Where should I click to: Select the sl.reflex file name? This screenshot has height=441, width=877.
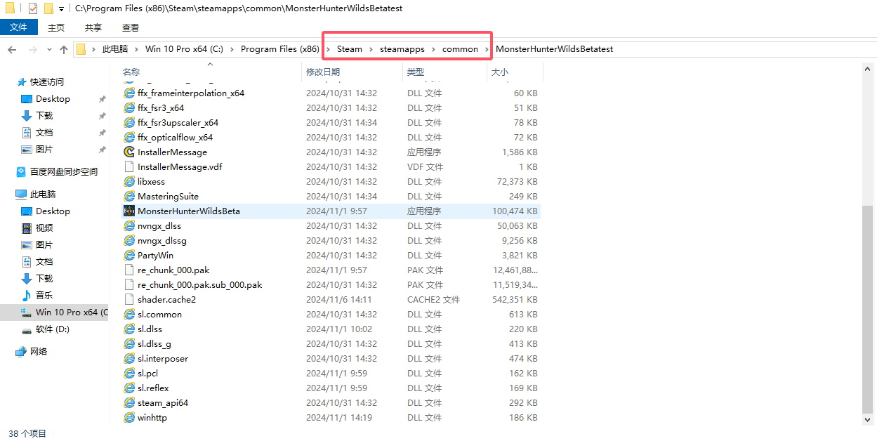(x=153, y=388)
